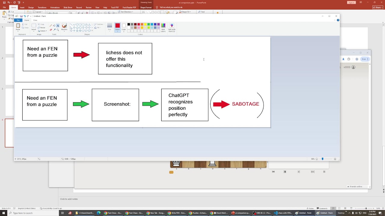Activate the Text tool in Paint
This screenshot has width=385, height=216.
pyautogui.click(x=58, y=26)
